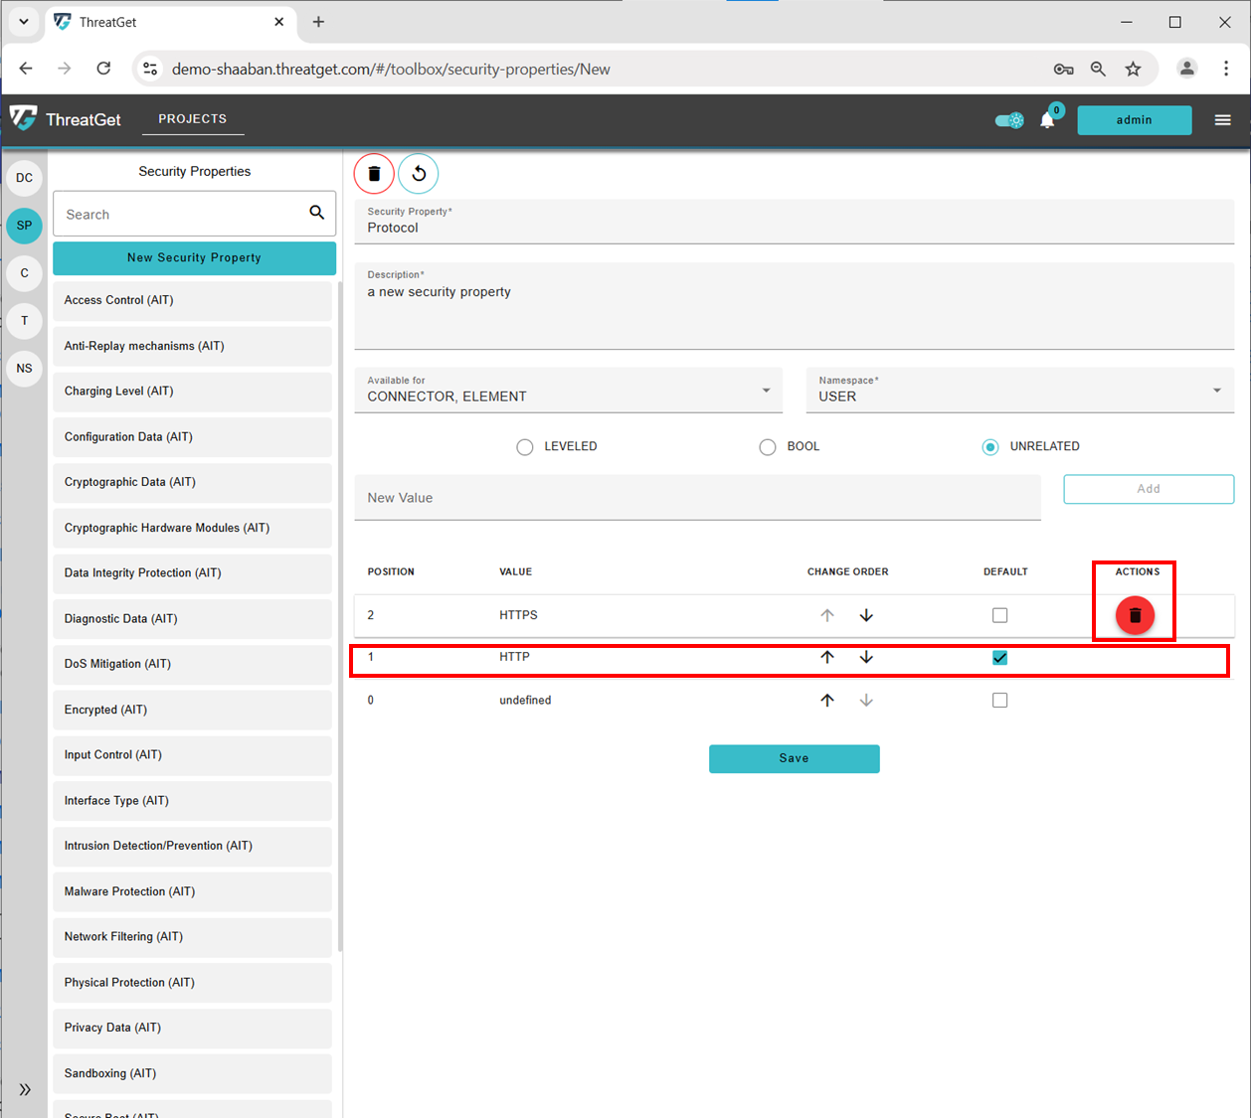Click inside the New Value input field
This screenshot has height=1118, width=1251.
(x=696, y=497)
